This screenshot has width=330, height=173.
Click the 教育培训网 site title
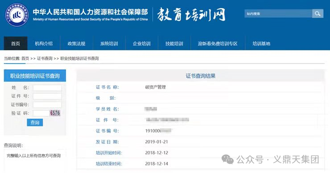[191, 14]
